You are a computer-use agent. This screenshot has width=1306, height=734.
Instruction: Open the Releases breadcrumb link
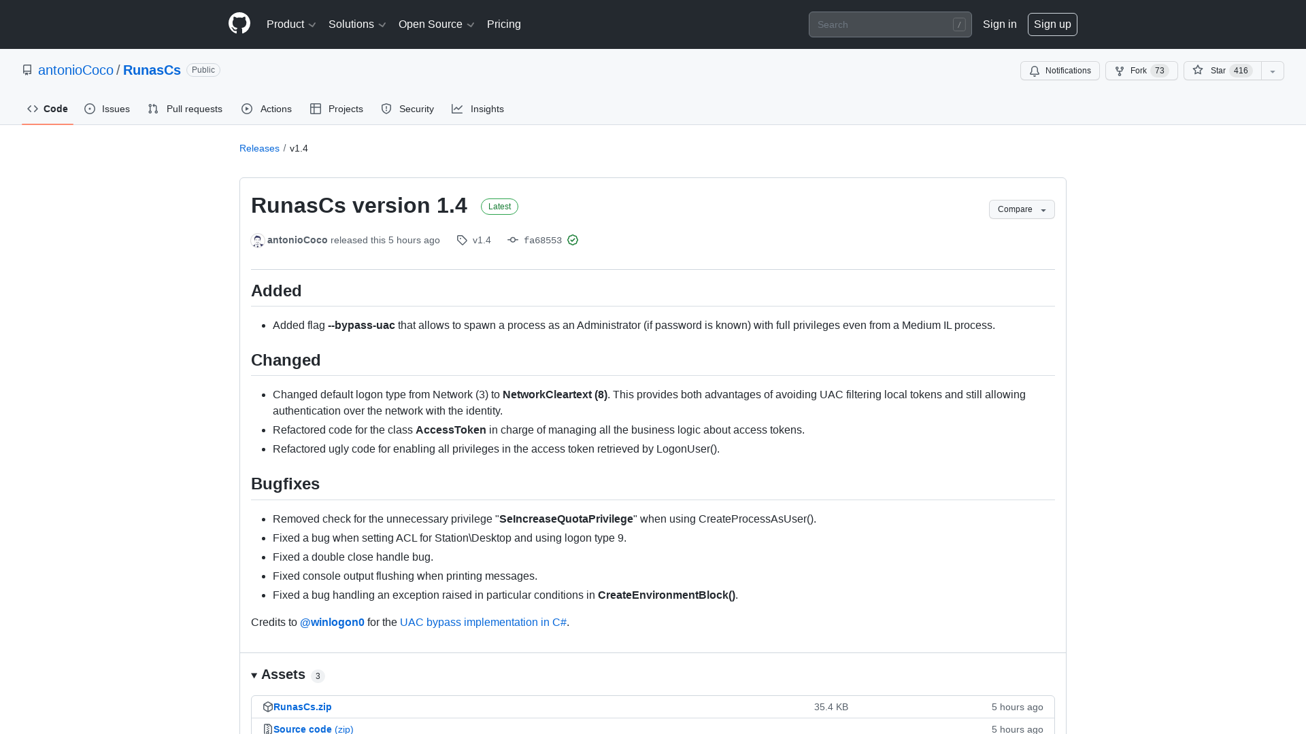[259, 148]
